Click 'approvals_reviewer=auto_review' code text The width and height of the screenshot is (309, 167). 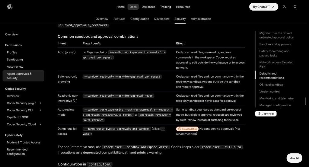click(109, 115)
